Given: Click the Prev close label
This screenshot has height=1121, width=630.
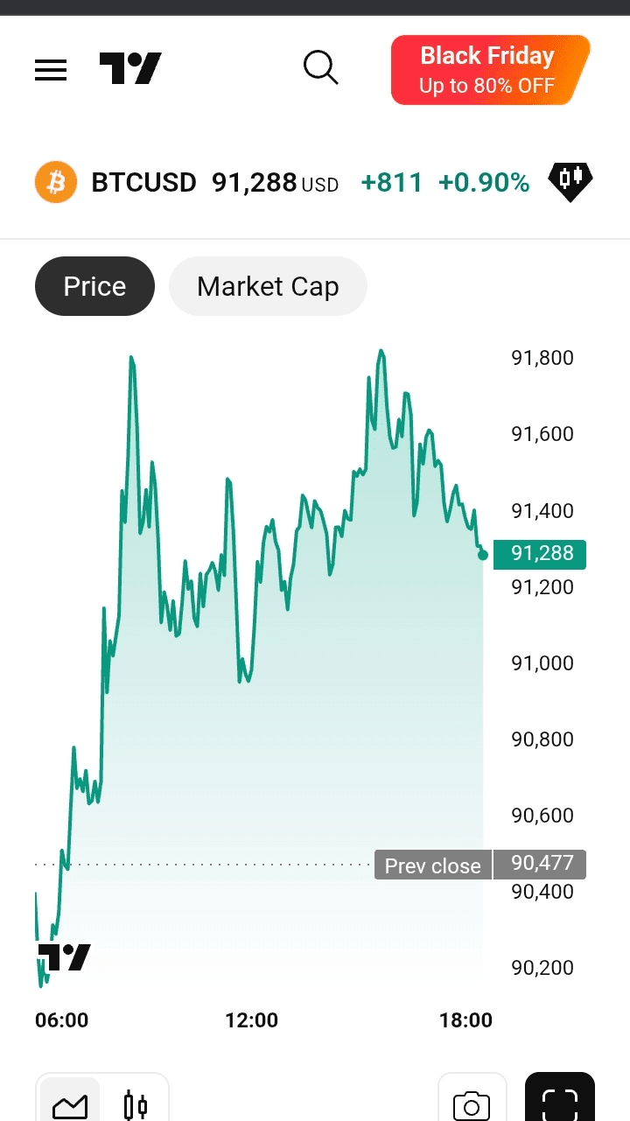Looking at the screenshot, I should [x=432, y=865].
